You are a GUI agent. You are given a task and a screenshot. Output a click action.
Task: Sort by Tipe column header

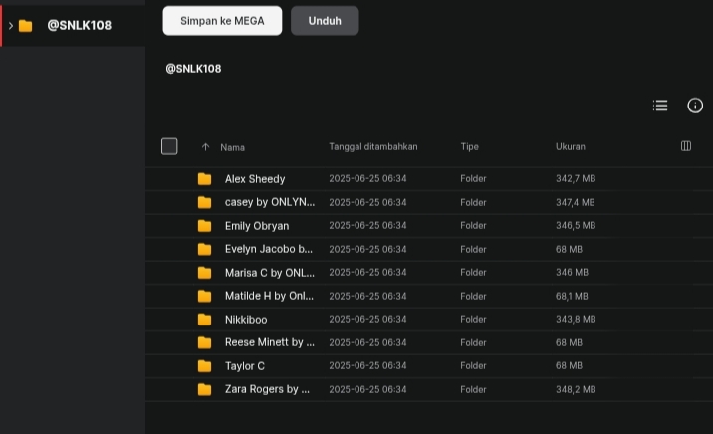[469, 146]
